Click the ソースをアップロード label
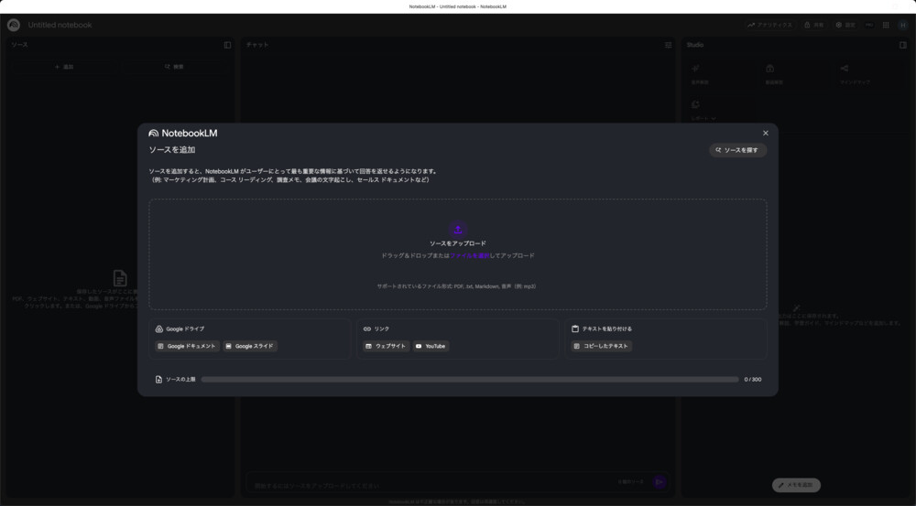 pos(458,243)
